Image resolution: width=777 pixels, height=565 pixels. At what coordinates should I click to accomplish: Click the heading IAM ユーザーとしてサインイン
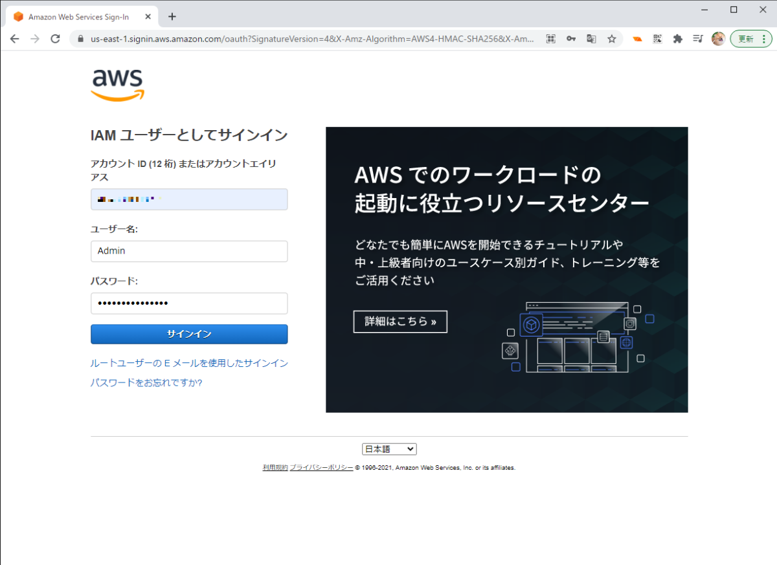[189, 135]
